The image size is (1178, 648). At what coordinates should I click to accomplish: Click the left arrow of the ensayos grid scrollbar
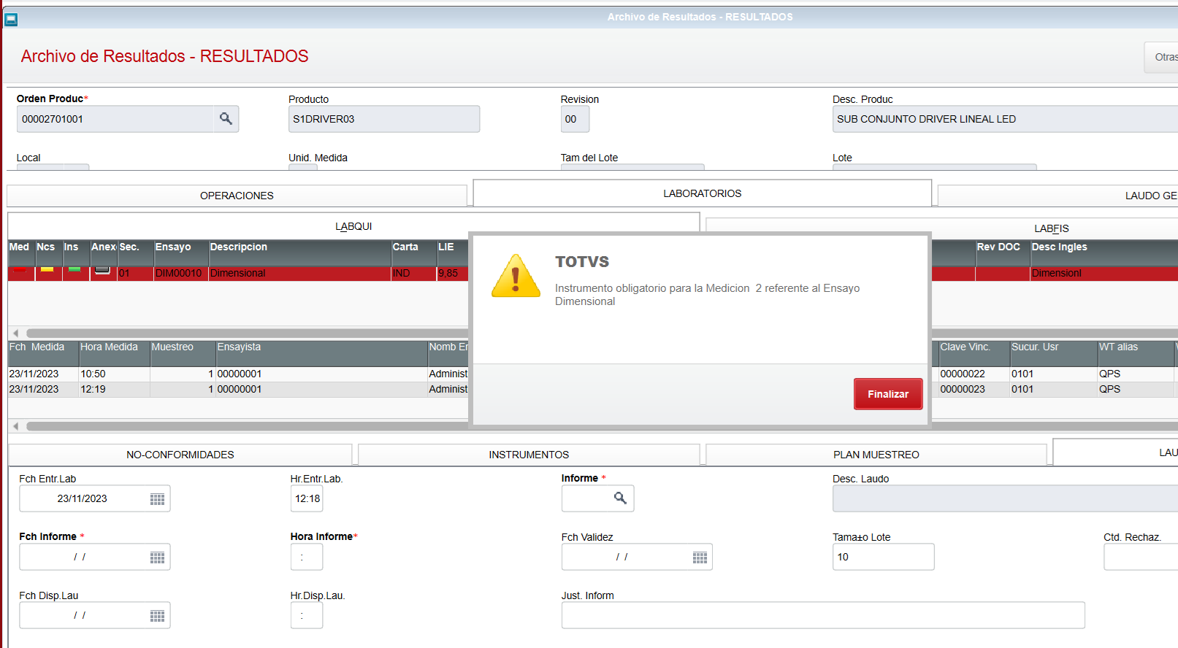16,333
